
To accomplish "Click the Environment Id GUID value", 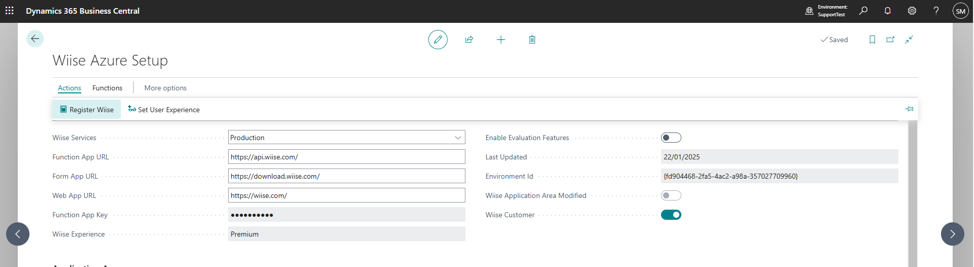I will click(779, 176).
